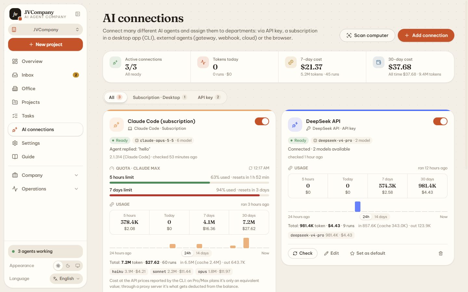Open the JVCompany workspace switcher
The image size is (468, 292).
tap(45, 30)
